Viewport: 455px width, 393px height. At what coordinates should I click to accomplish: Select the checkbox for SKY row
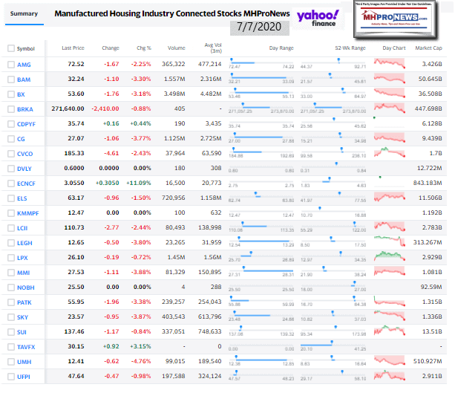[10, 315]
